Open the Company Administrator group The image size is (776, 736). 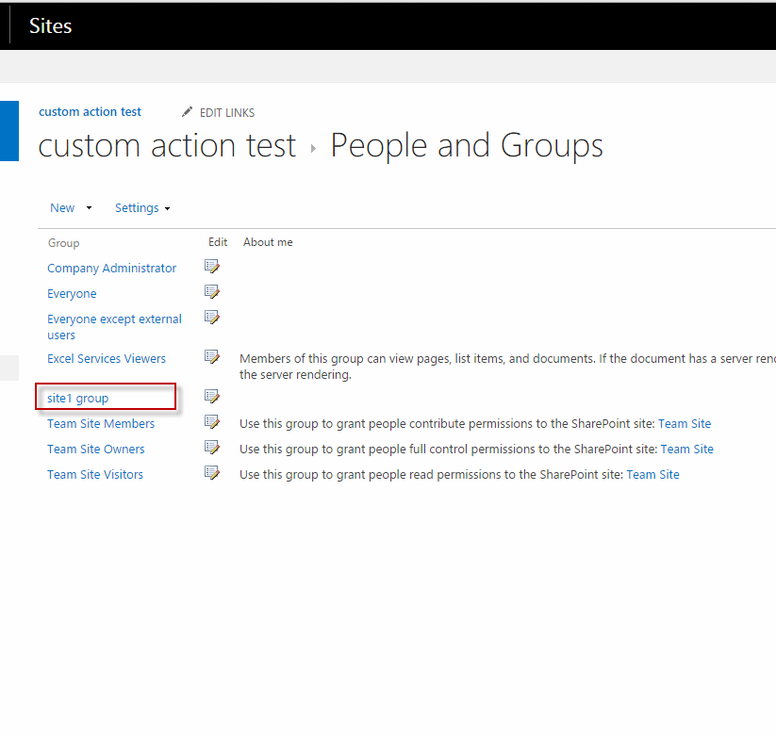[x=111, y=268]
